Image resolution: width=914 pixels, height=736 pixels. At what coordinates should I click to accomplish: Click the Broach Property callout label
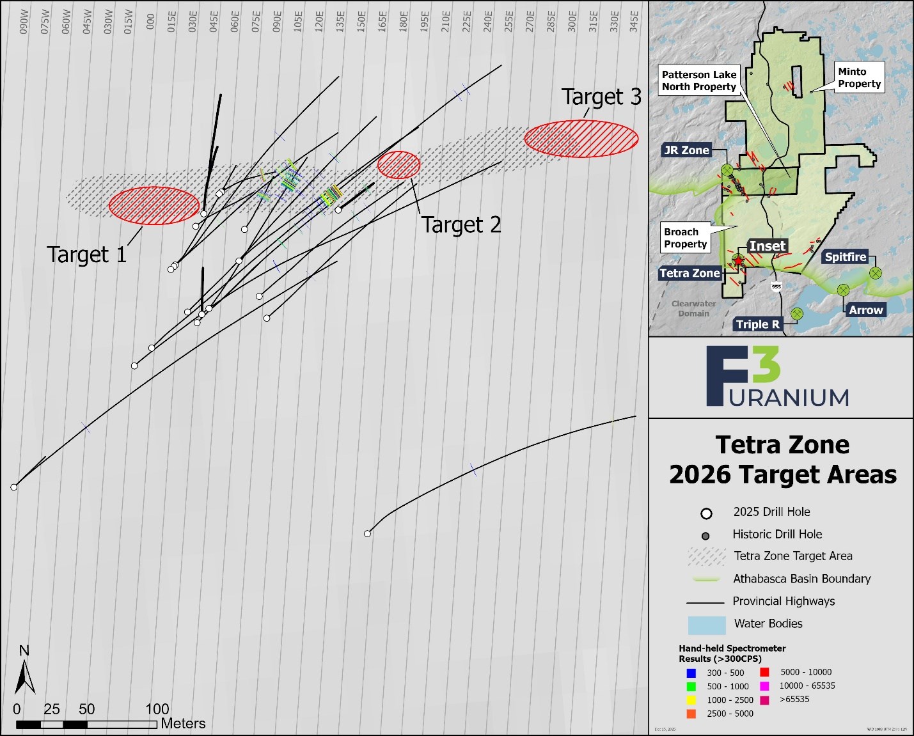click(x=685, y=238)
